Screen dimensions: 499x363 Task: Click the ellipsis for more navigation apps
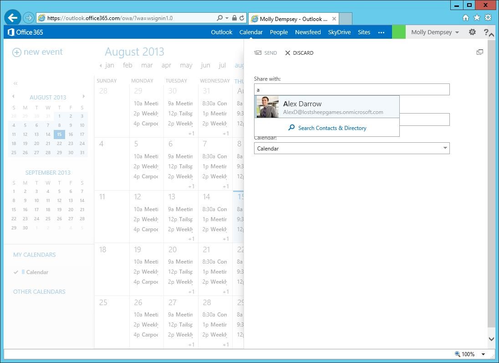(x=382, y=32)
